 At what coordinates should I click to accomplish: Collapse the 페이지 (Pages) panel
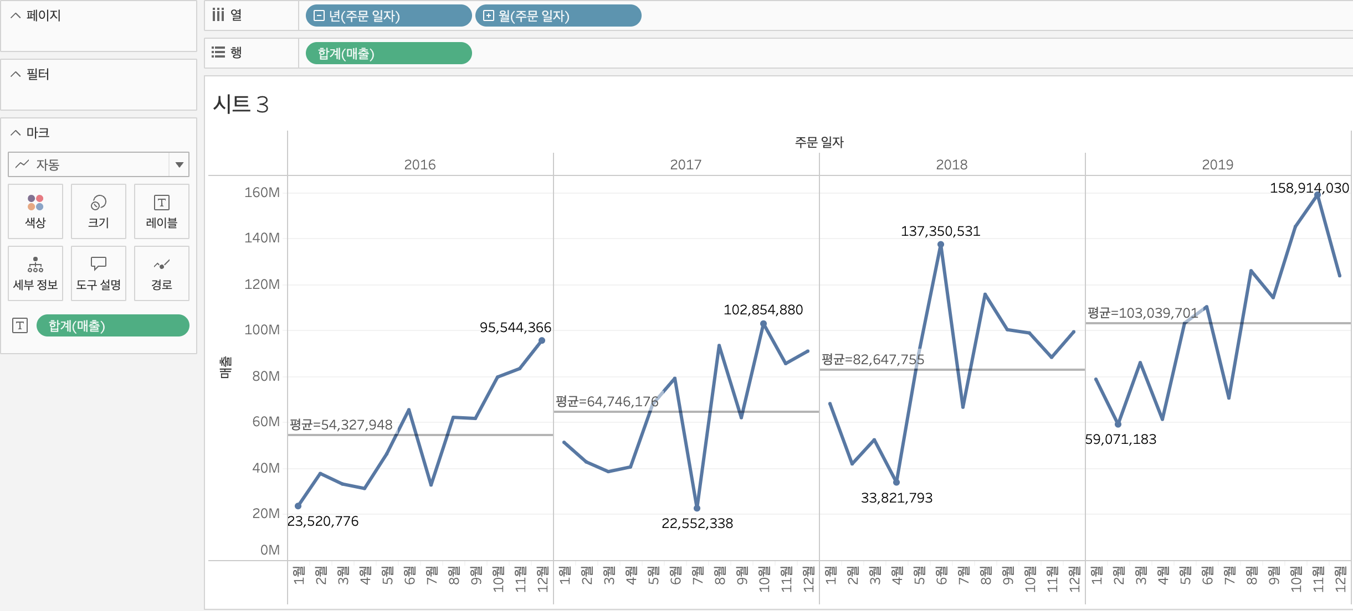point(16,15)
